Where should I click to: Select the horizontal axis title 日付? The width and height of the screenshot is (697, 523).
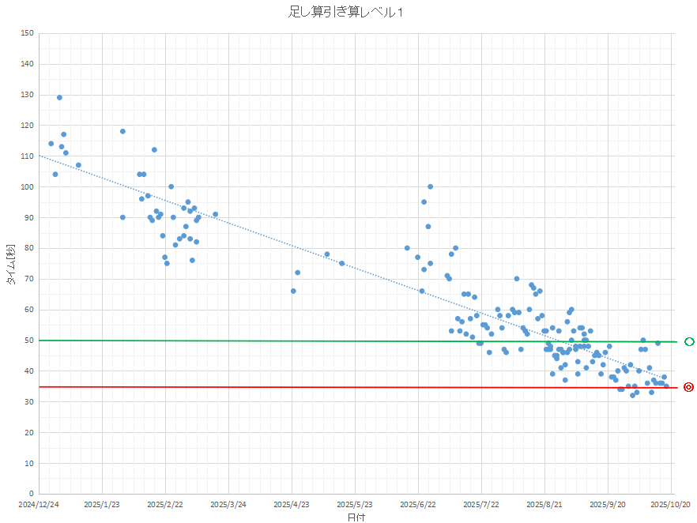(356, 517)
